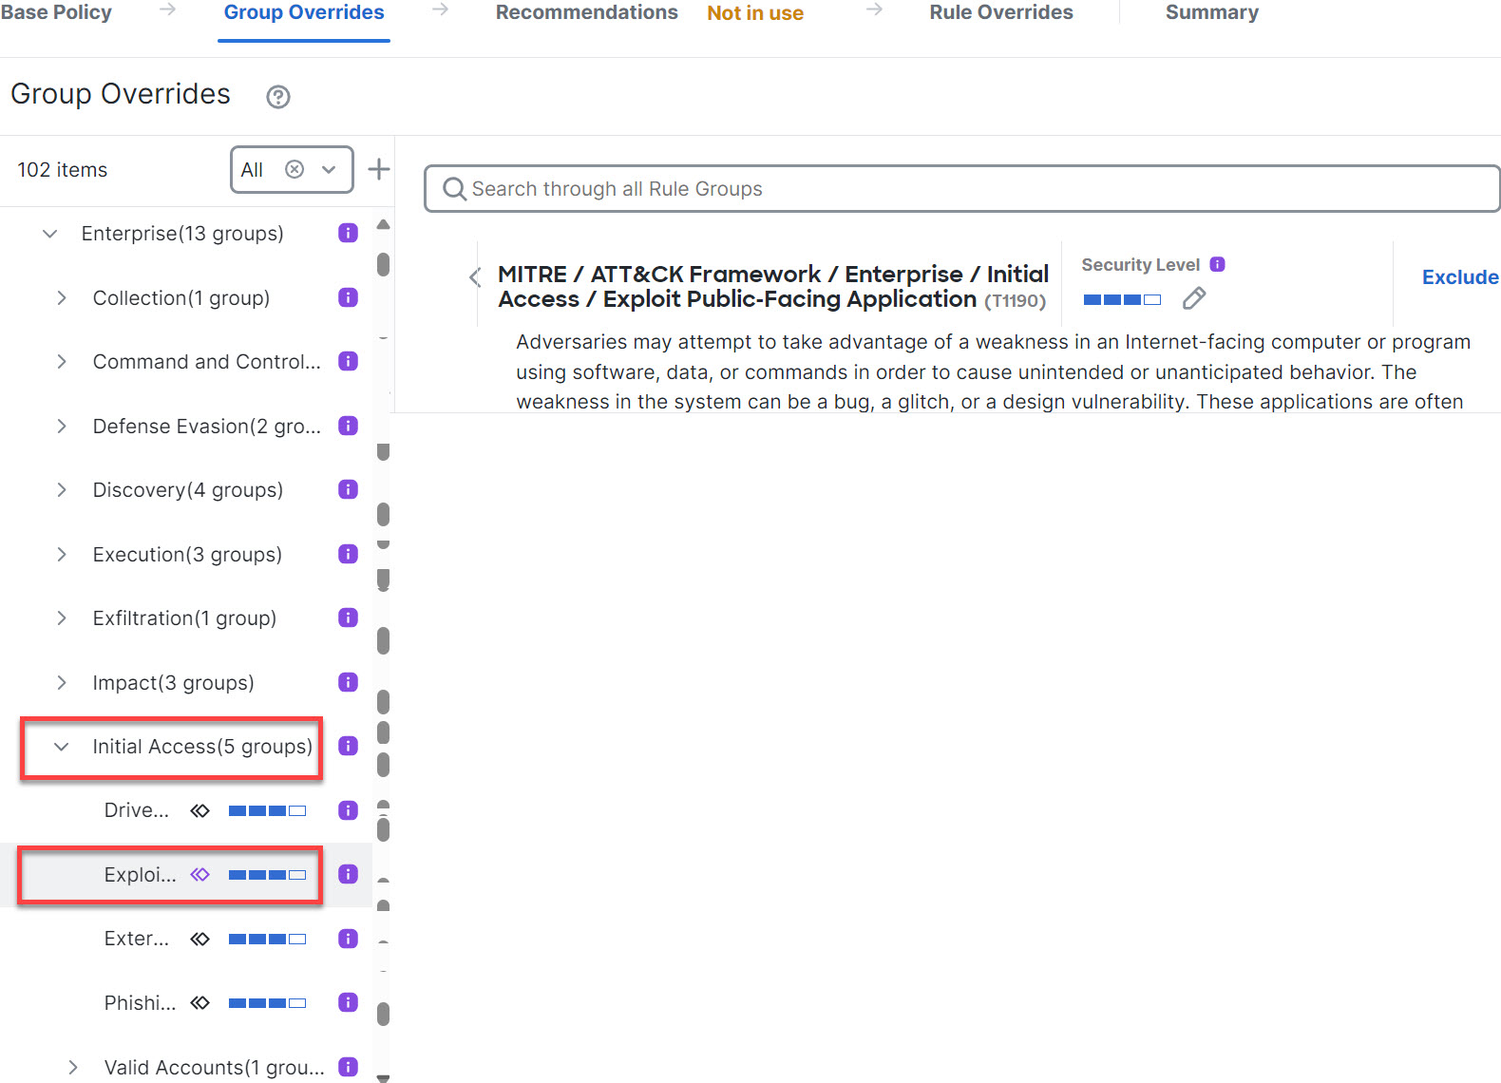Click the plus icon to add group
This screenshot has height=1083, width=1501.
[x=378, y=170]
